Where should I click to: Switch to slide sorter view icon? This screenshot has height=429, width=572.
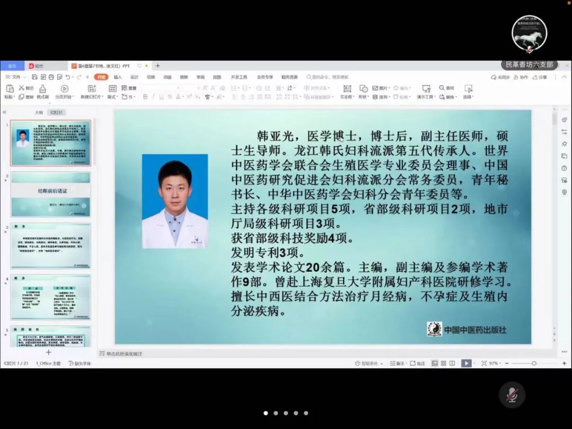point(444,363)
